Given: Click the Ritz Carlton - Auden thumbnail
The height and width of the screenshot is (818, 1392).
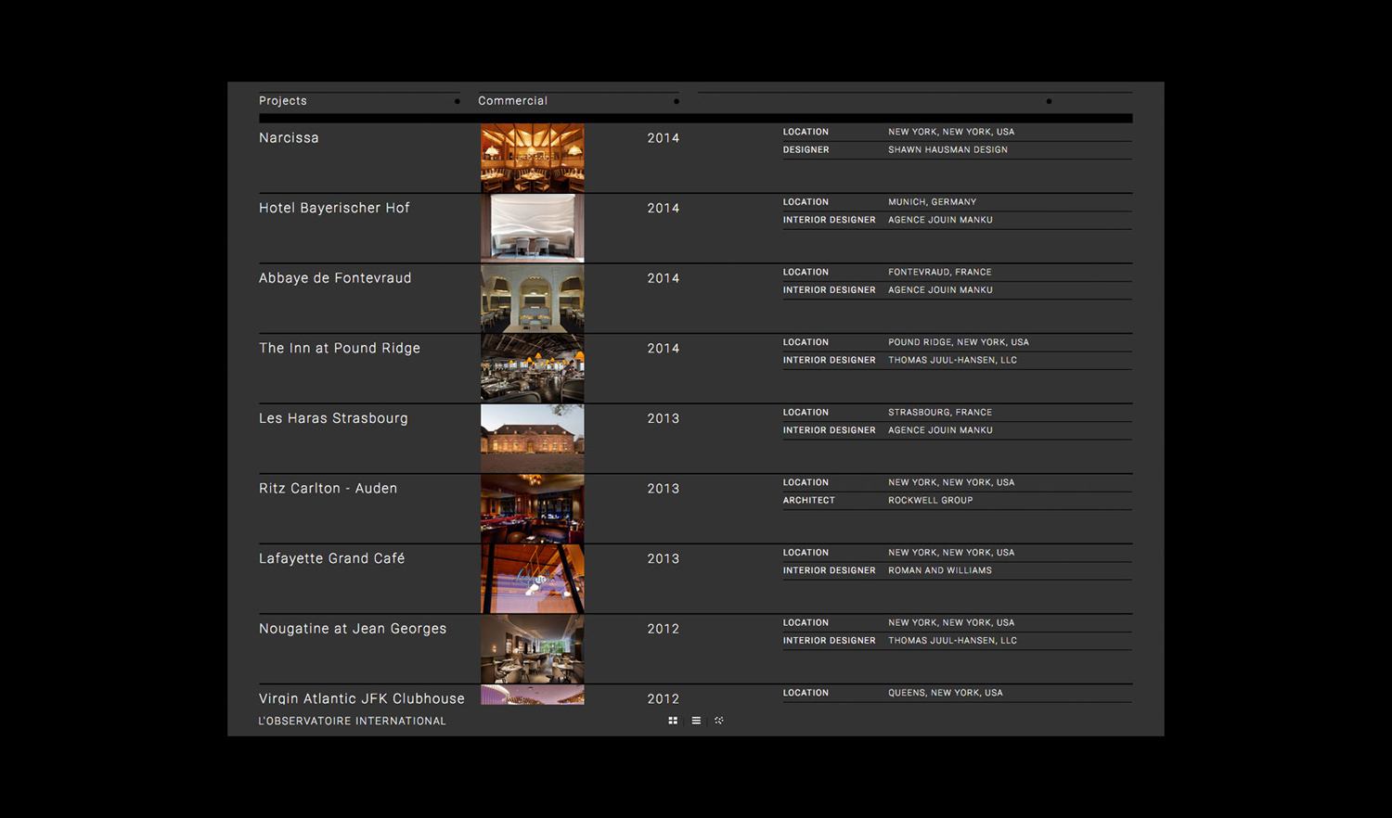Looking at the screenshot, I should point(533,509).
